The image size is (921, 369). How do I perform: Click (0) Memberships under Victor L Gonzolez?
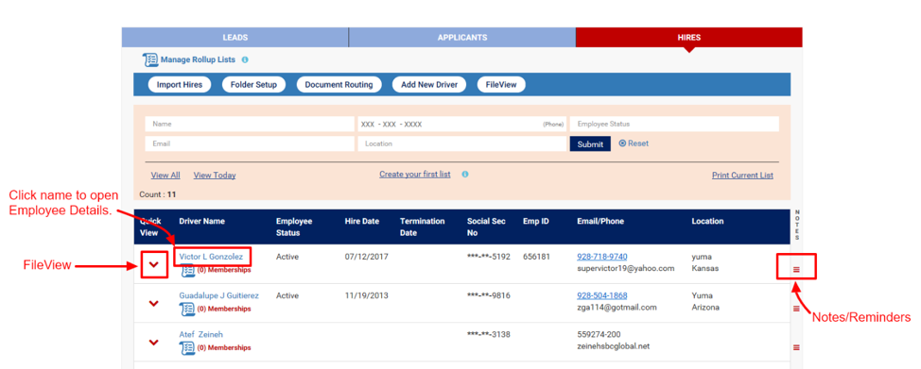[x=224, y=270]
